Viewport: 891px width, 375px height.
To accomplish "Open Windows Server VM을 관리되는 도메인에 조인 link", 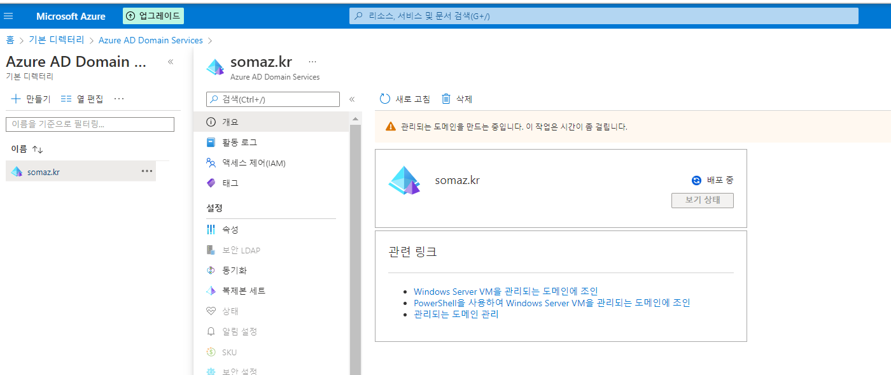I will 506,292.
